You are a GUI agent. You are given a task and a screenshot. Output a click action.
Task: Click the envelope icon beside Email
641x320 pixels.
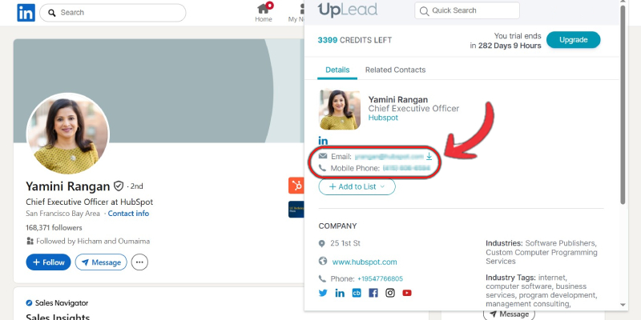coord(323,156)
